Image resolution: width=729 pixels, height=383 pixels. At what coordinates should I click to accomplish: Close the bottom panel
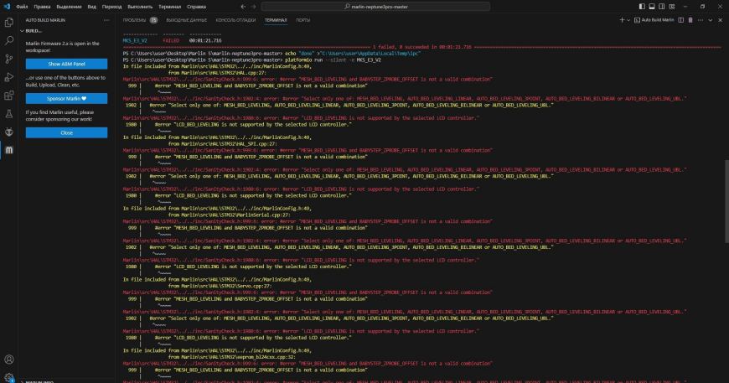(720, 20)
